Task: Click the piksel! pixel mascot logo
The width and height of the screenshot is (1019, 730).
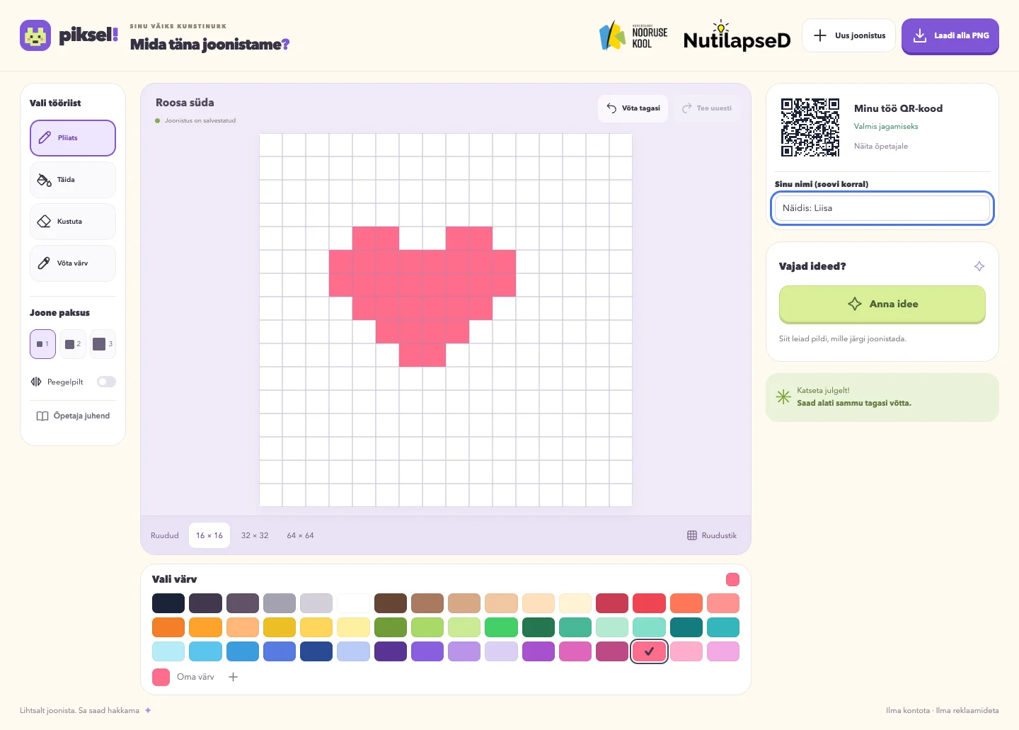Action: 35,35
